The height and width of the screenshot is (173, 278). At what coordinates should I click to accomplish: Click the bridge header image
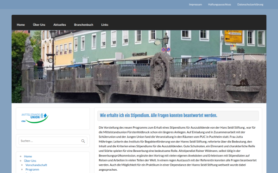coord(139,66)
